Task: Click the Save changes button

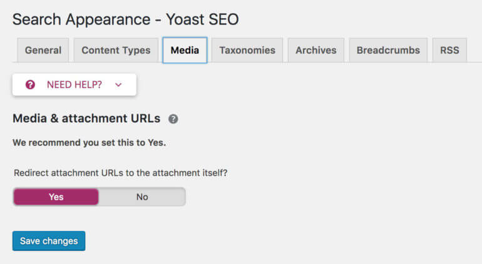Action: 49,241
